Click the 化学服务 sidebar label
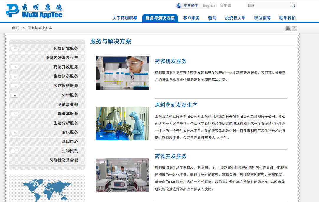Viewport: 319px width, 202px height. [70, 95]
